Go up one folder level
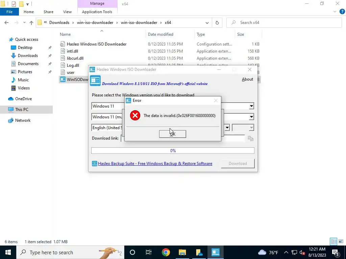Viewport: 346px width, 259px height. pos(31,23)
